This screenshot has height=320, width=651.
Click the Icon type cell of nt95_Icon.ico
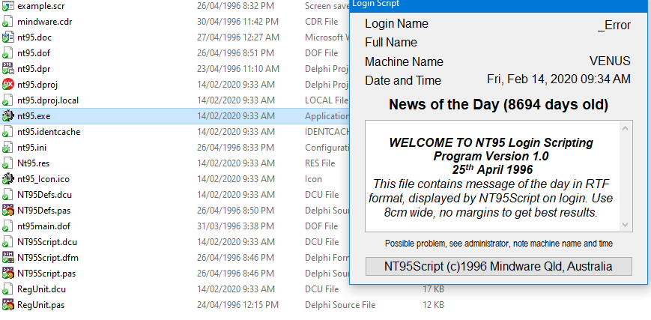pyautogui.click(x=313, y=179)
